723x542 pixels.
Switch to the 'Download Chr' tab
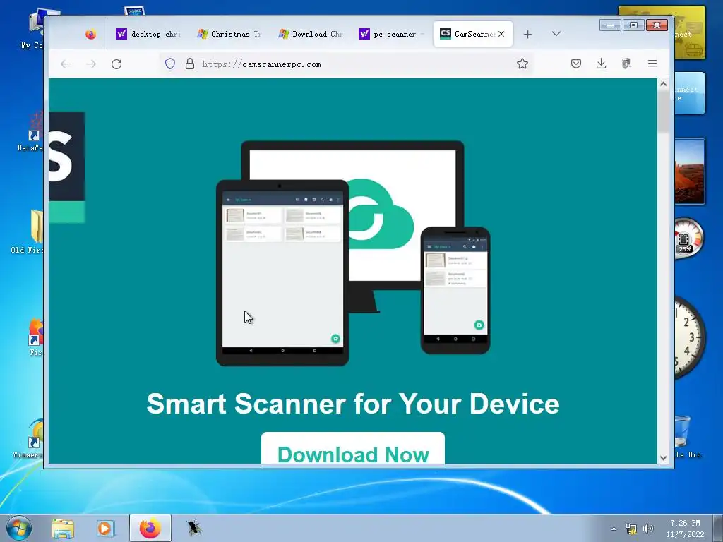(311, 34)
